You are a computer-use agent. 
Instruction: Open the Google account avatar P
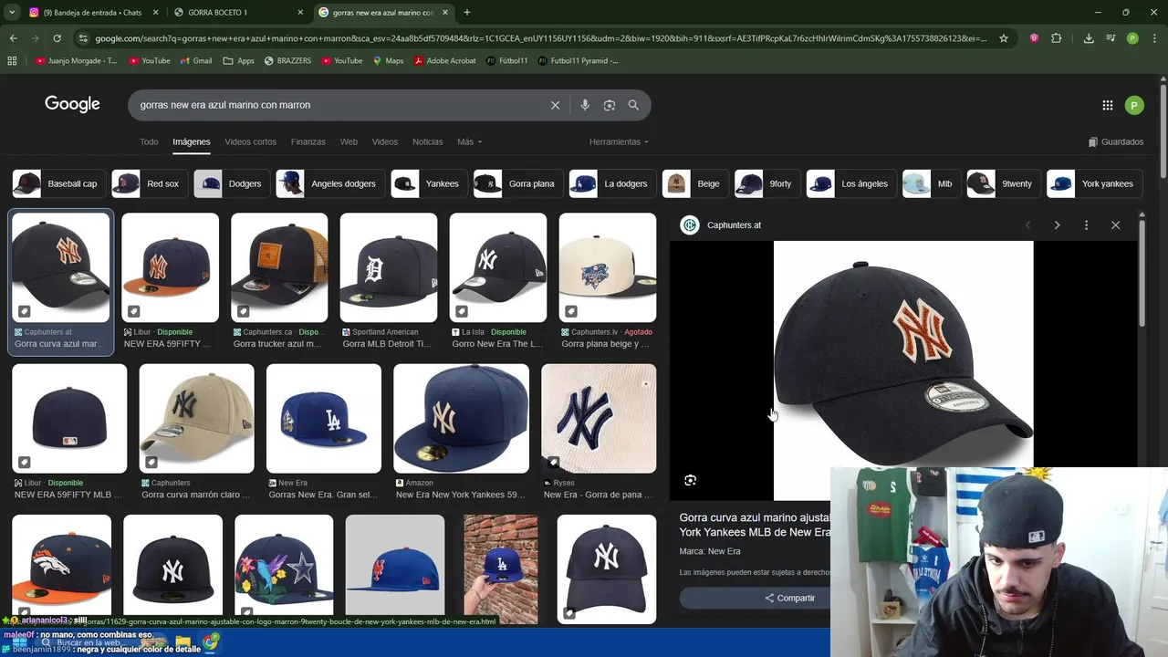pos(1134,105)
